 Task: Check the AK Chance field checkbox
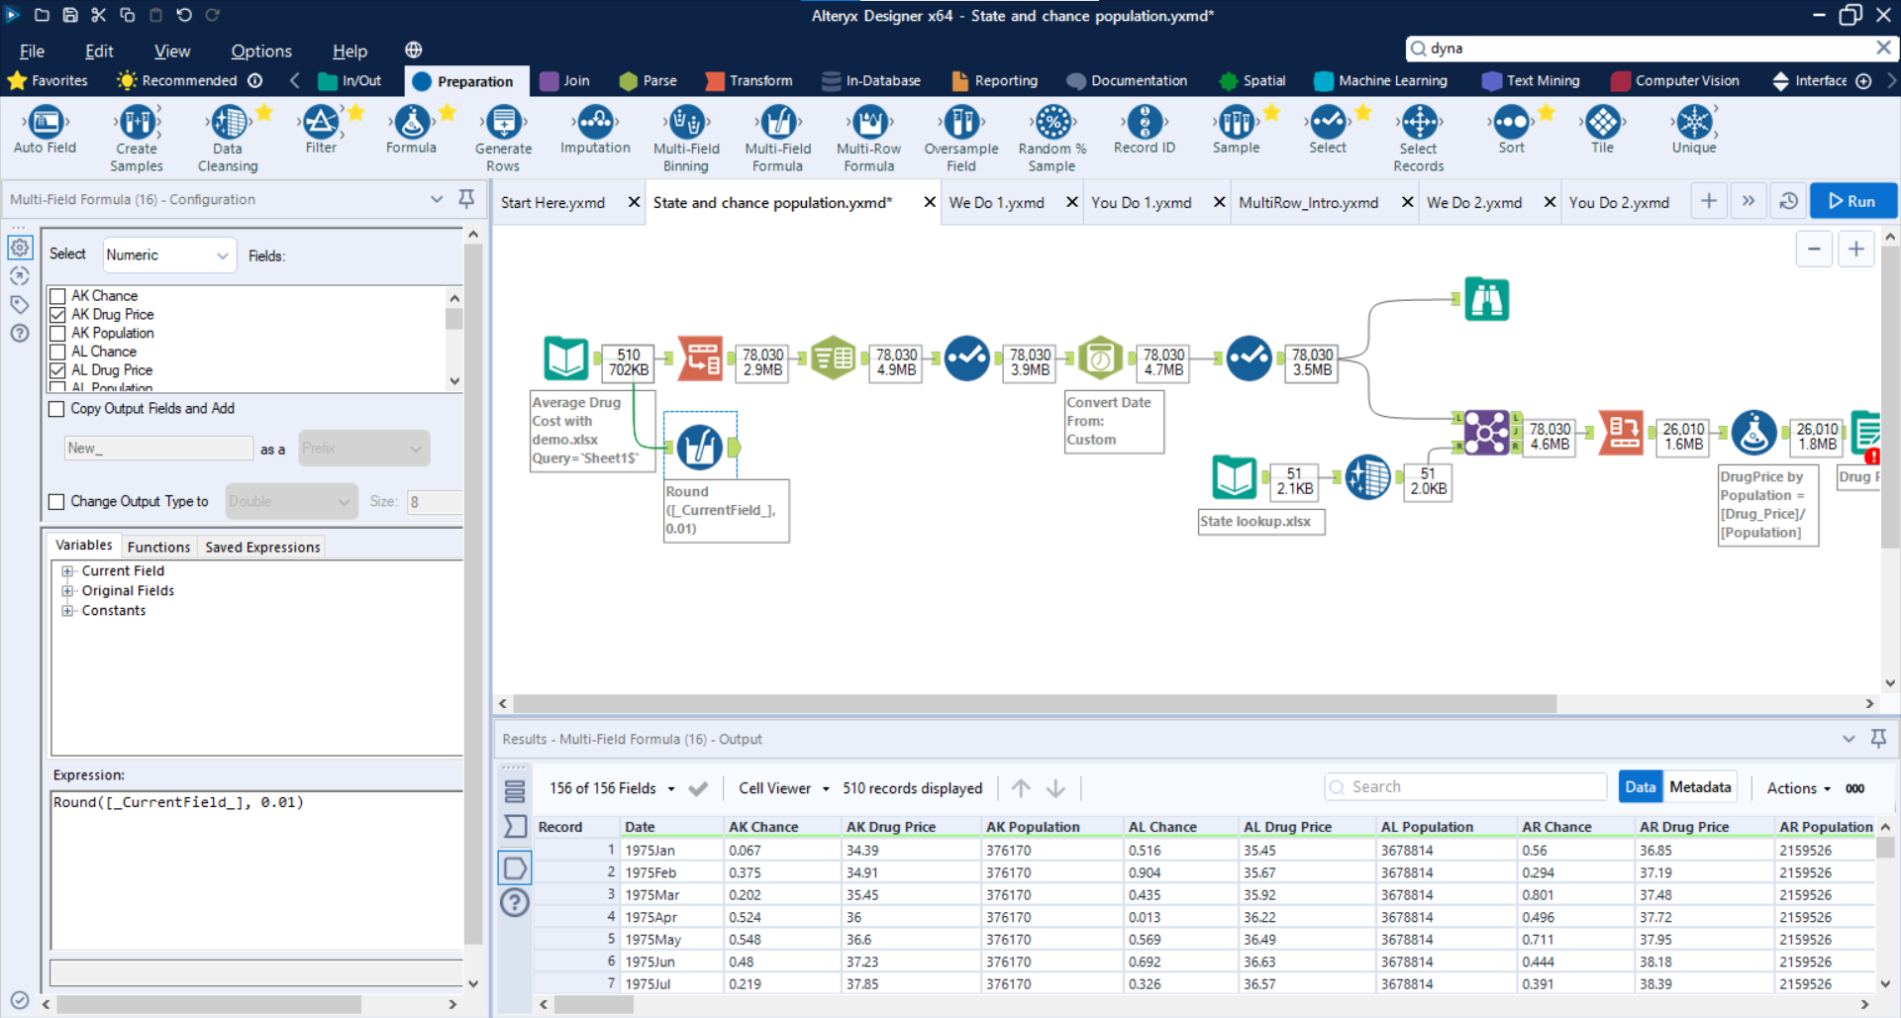58,296
